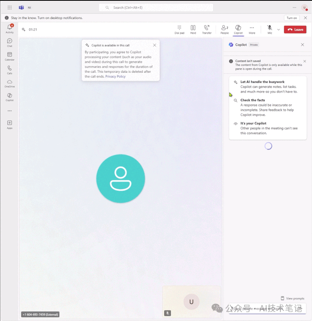Open OneDrive in the left sidebar
The height and width of the screenshot is (321, 312).
pyautogui.click(x=10, y=84)
